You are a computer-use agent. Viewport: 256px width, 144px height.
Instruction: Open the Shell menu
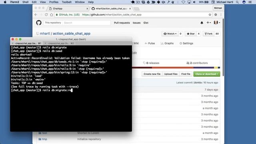[x=25, y=2]
